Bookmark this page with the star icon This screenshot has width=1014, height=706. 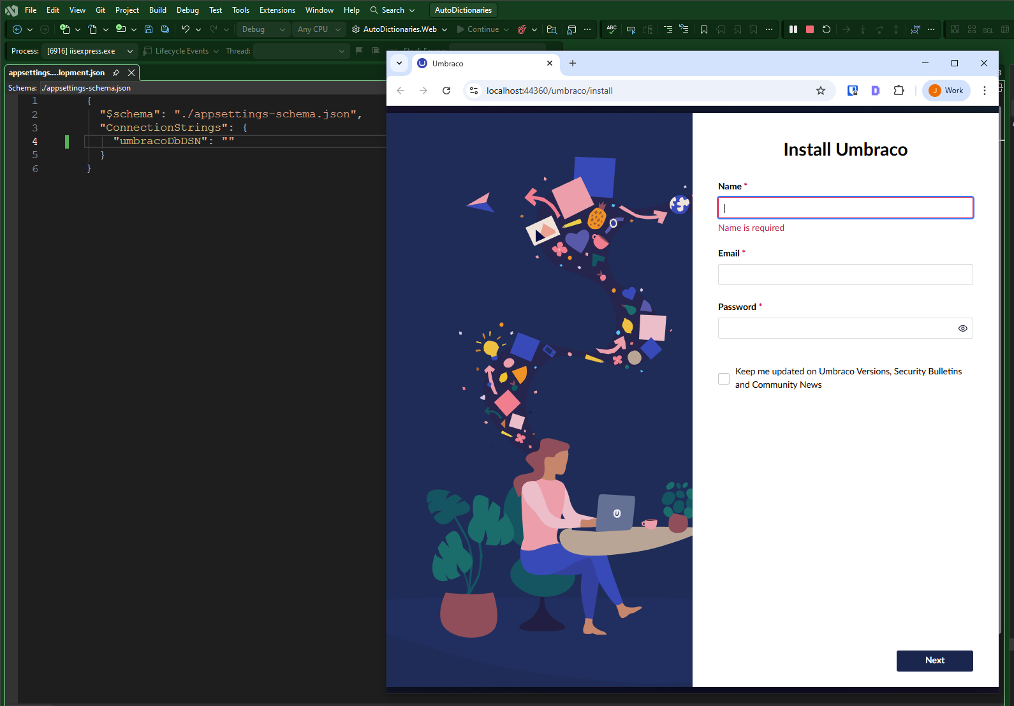coord(820,91)
